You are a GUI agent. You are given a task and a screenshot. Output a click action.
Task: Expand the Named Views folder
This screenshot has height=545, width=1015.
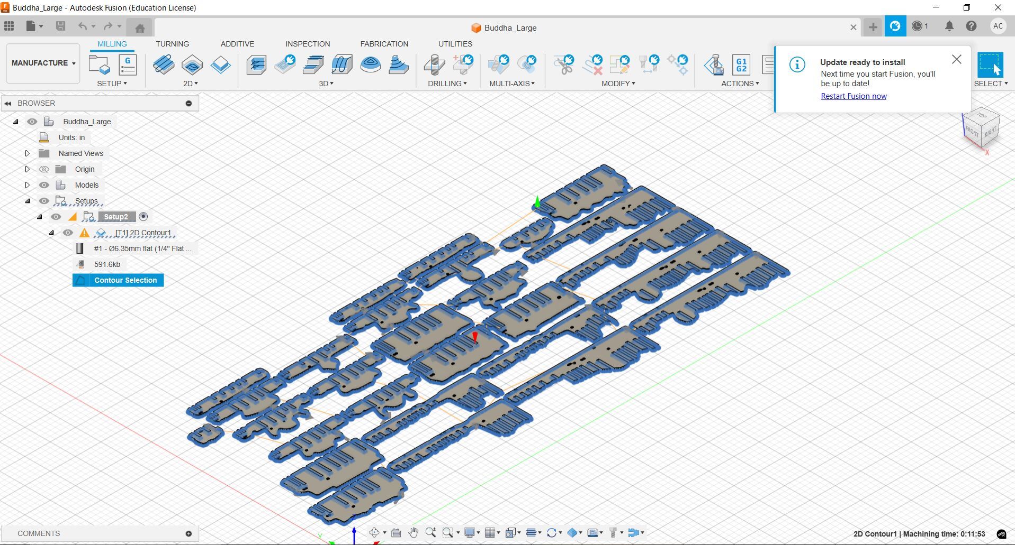click(x=28, y=153)
